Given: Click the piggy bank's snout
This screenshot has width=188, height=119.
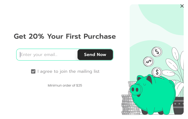Looking at the screenshot, I should pos(136,90).
